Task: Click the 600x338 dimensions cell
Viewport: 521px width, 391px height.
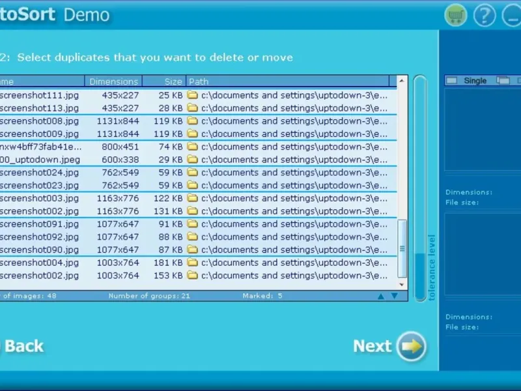Action: click(120, 160)
